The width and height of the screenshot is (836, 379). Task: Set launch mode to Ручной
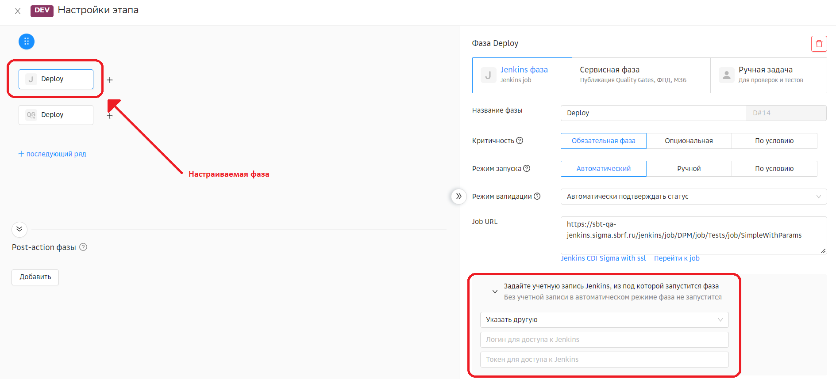click(689, 169)
